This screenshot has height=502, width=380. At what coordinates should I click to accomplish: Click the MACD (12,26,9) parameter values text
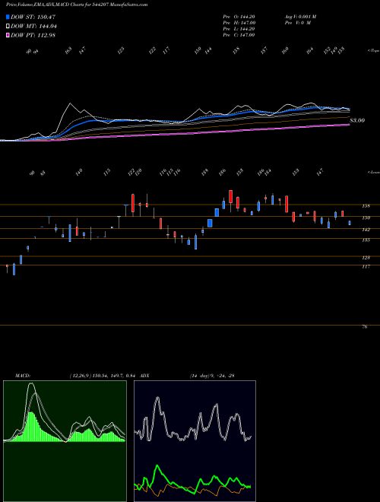click(103, 376)
